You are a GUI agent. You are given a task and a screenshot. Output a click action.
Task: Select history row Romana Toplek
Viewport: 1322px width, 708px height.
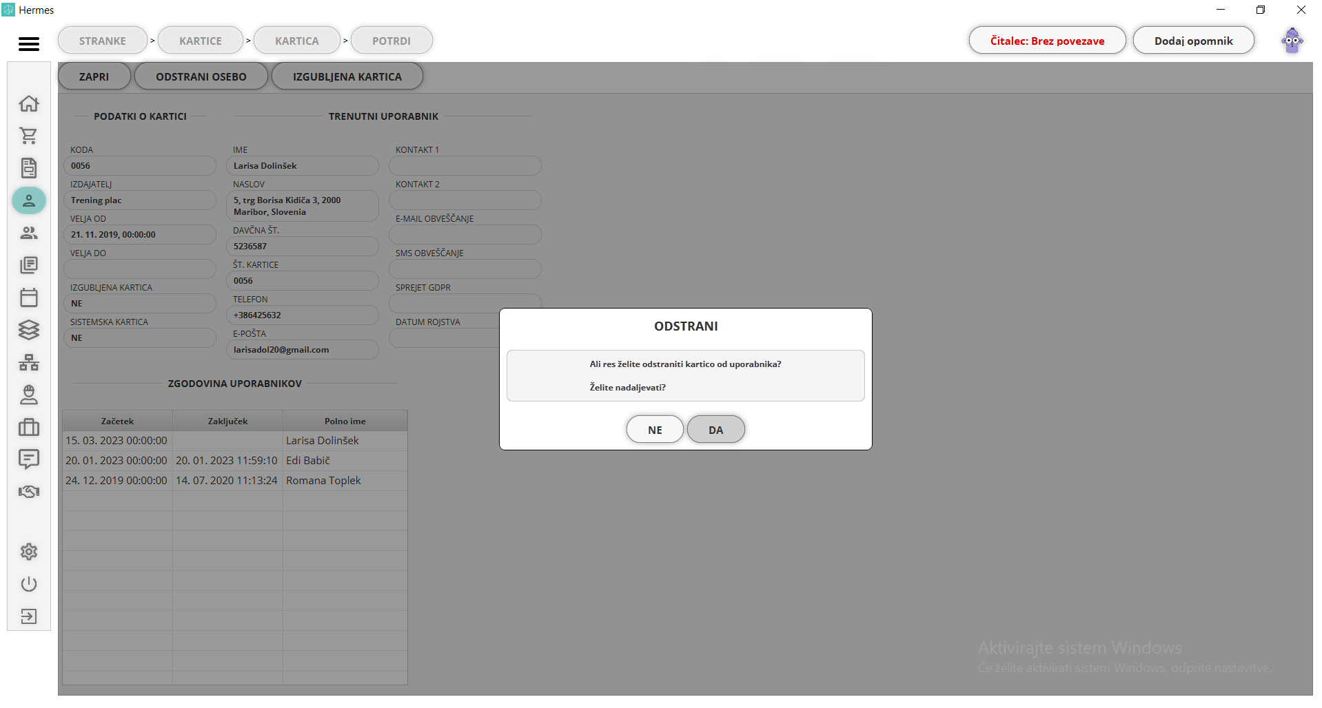235,481
